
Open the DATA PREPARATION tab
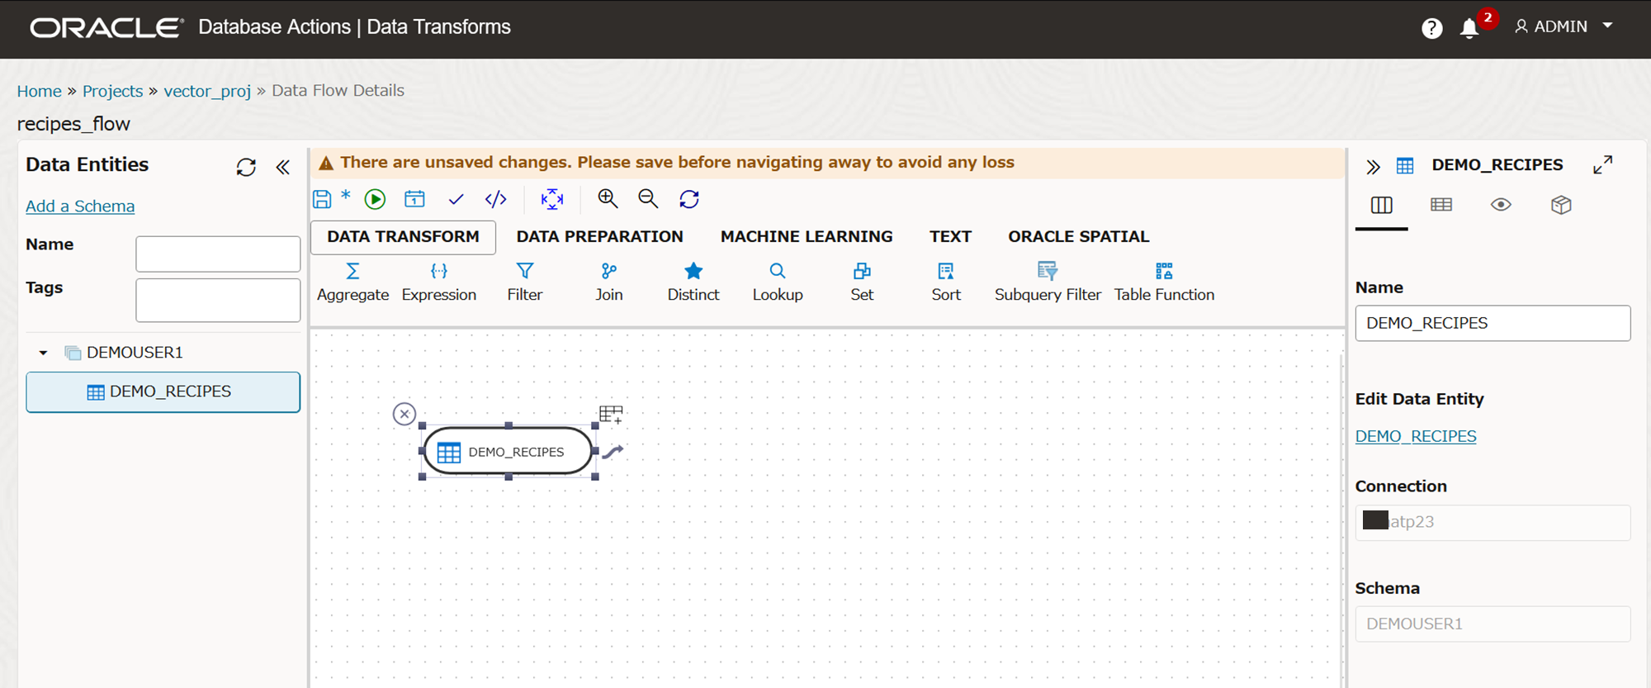click(599, 236)
